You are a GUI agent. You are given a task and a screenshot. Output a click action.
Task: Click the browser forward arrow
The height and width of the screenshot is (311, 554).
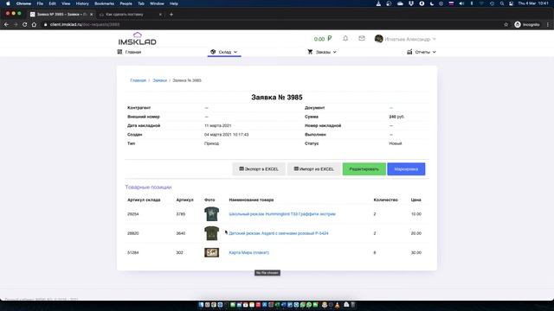16,24
